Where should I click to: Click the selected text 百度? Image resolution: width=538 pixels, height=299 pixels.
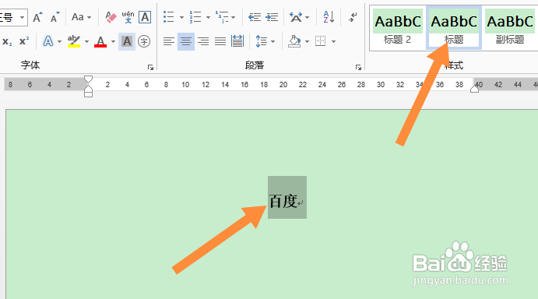(x=283, y=201)
